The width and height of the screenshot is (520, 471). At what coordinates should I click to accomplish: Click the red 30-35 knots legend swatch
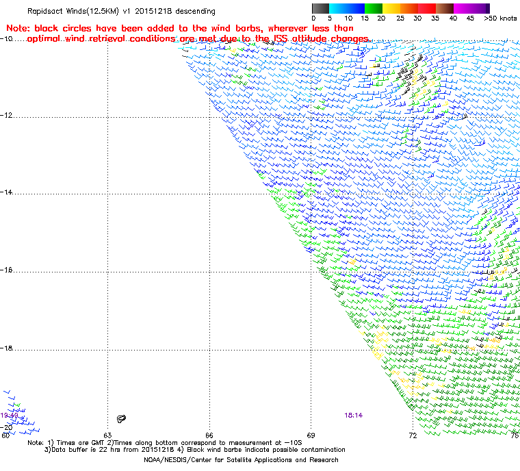[x=427, y=8]
